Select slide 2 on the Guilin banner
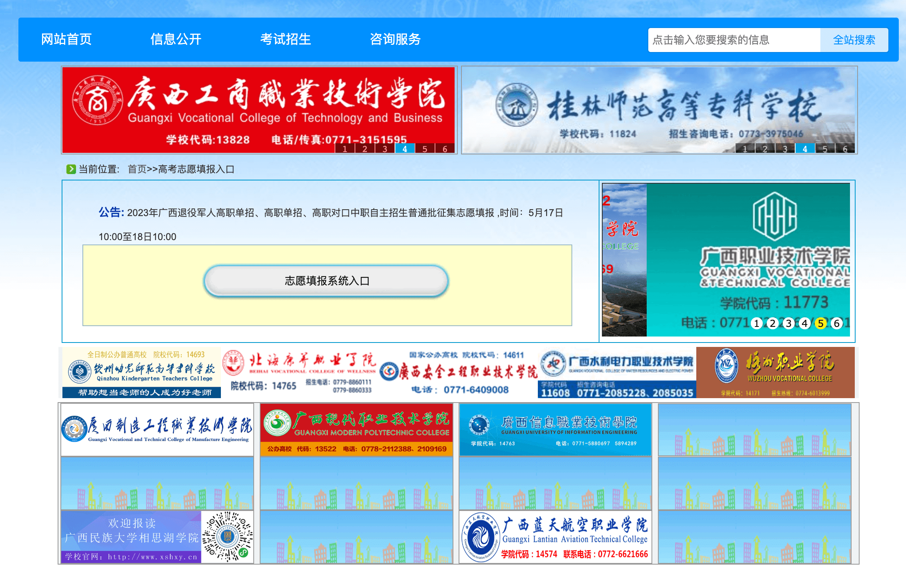The height and width of the screenshot is (581, 906). (x=765, y=148)
